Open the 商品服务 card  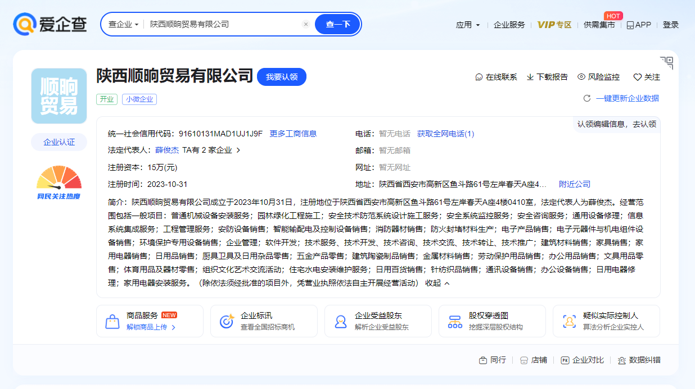point(150,321)
